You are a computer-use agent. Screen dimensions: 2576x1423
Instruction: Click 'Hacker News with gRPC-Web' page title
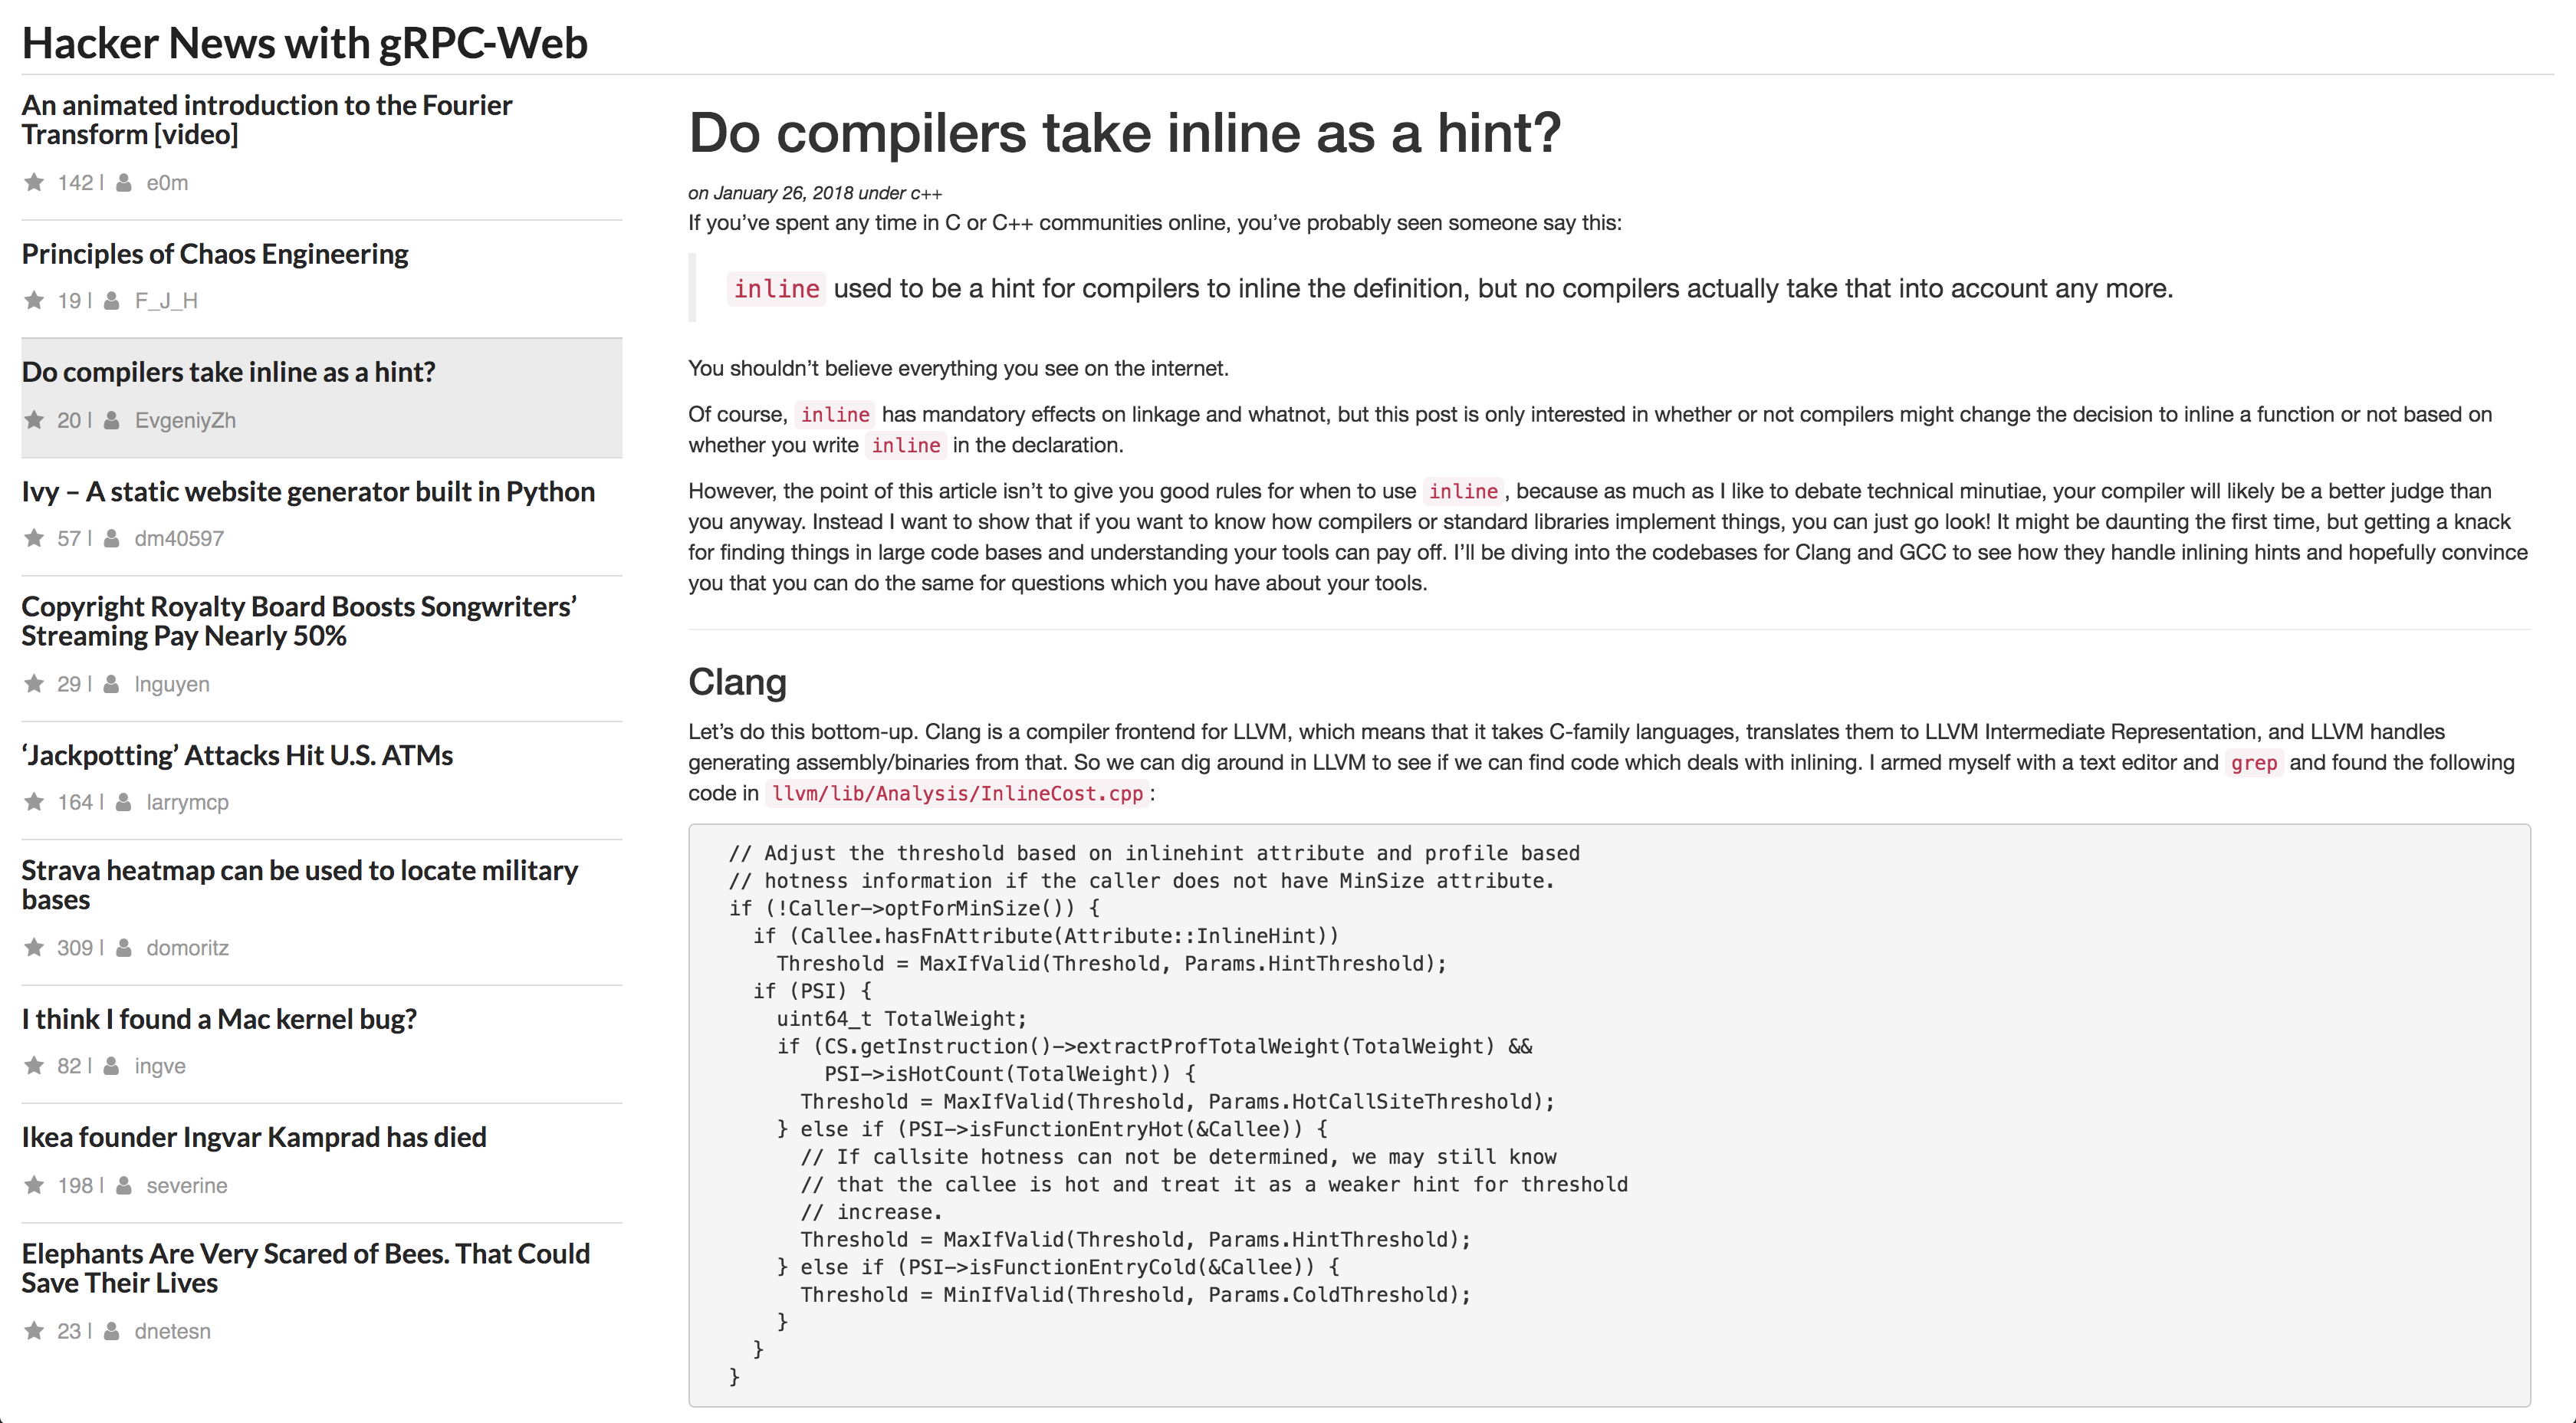pos(304,43)
